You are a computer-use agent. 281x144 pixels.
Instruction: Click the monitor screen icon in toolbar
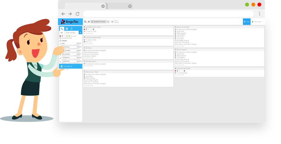click(108, 22)
